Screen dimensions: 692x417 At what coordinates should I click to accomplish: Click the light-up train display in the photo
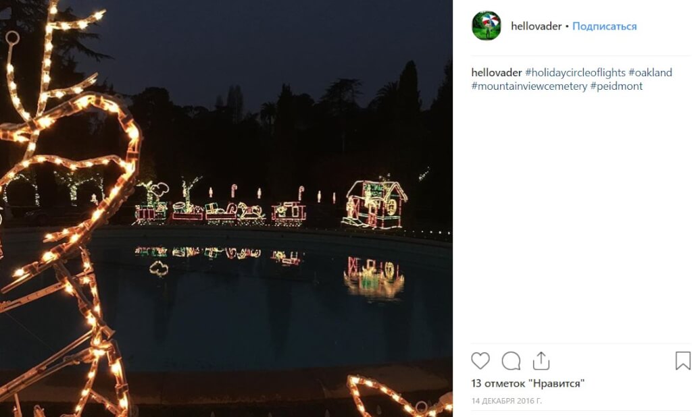tap(220, 206)
